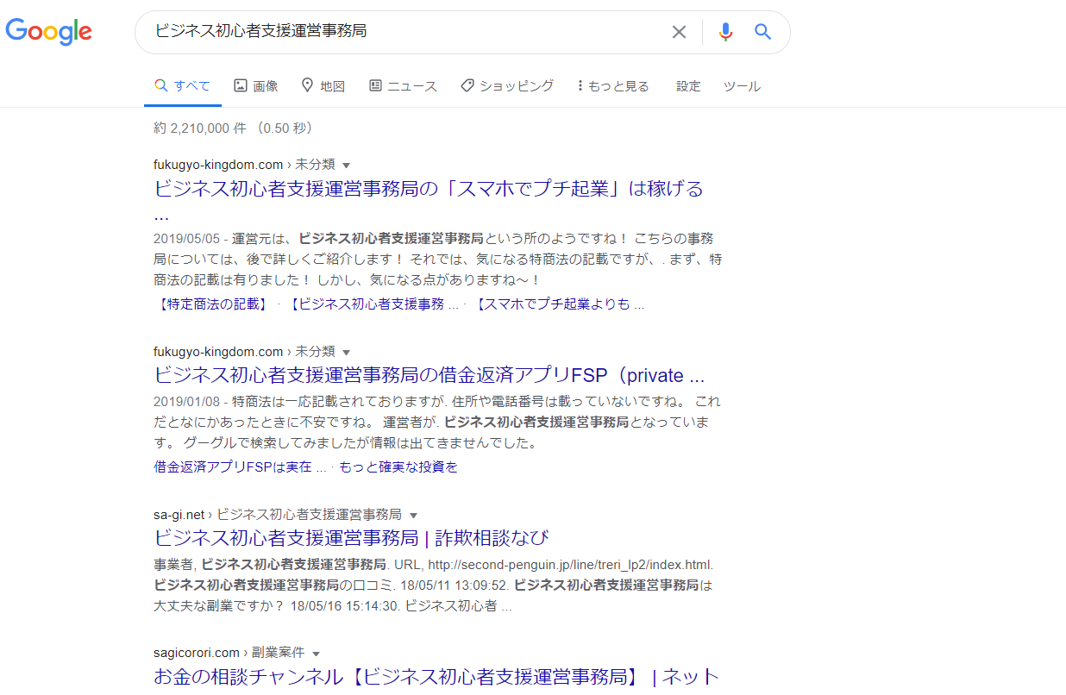
Task: Clear the search box with the X icon
Action: coord(680,32)
